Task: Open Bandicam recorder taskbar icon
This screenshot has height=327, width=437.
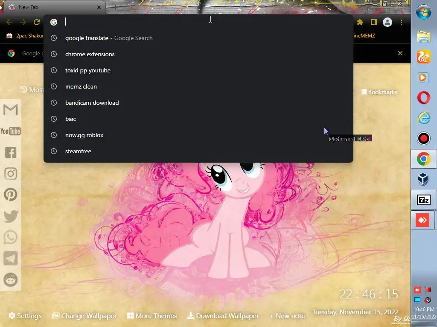Action: coord(424,138)
